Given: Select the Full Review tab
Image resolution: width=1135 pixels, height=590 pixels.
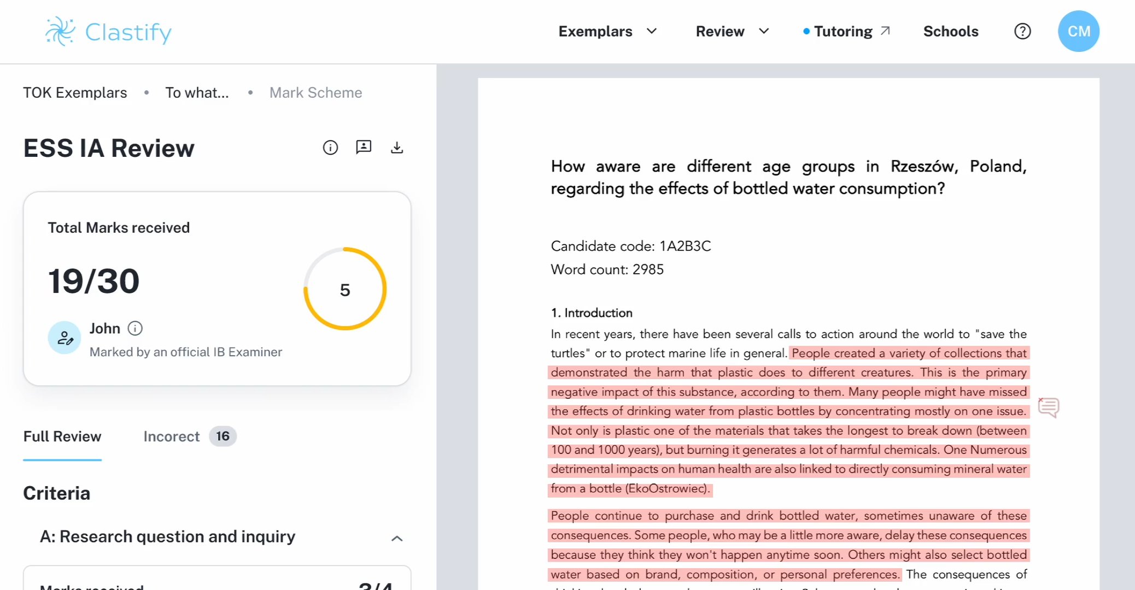Looking at the screenshot, I should [62, 436].
